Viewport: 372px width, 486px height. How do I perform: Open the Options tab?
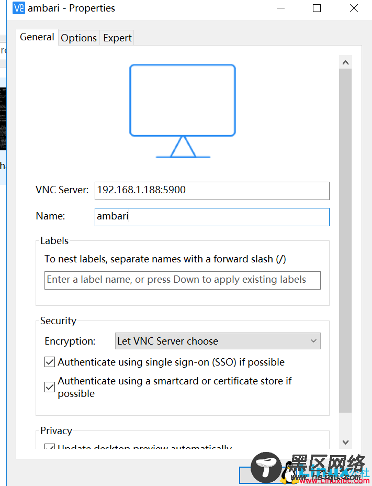(x=78, y=38)
